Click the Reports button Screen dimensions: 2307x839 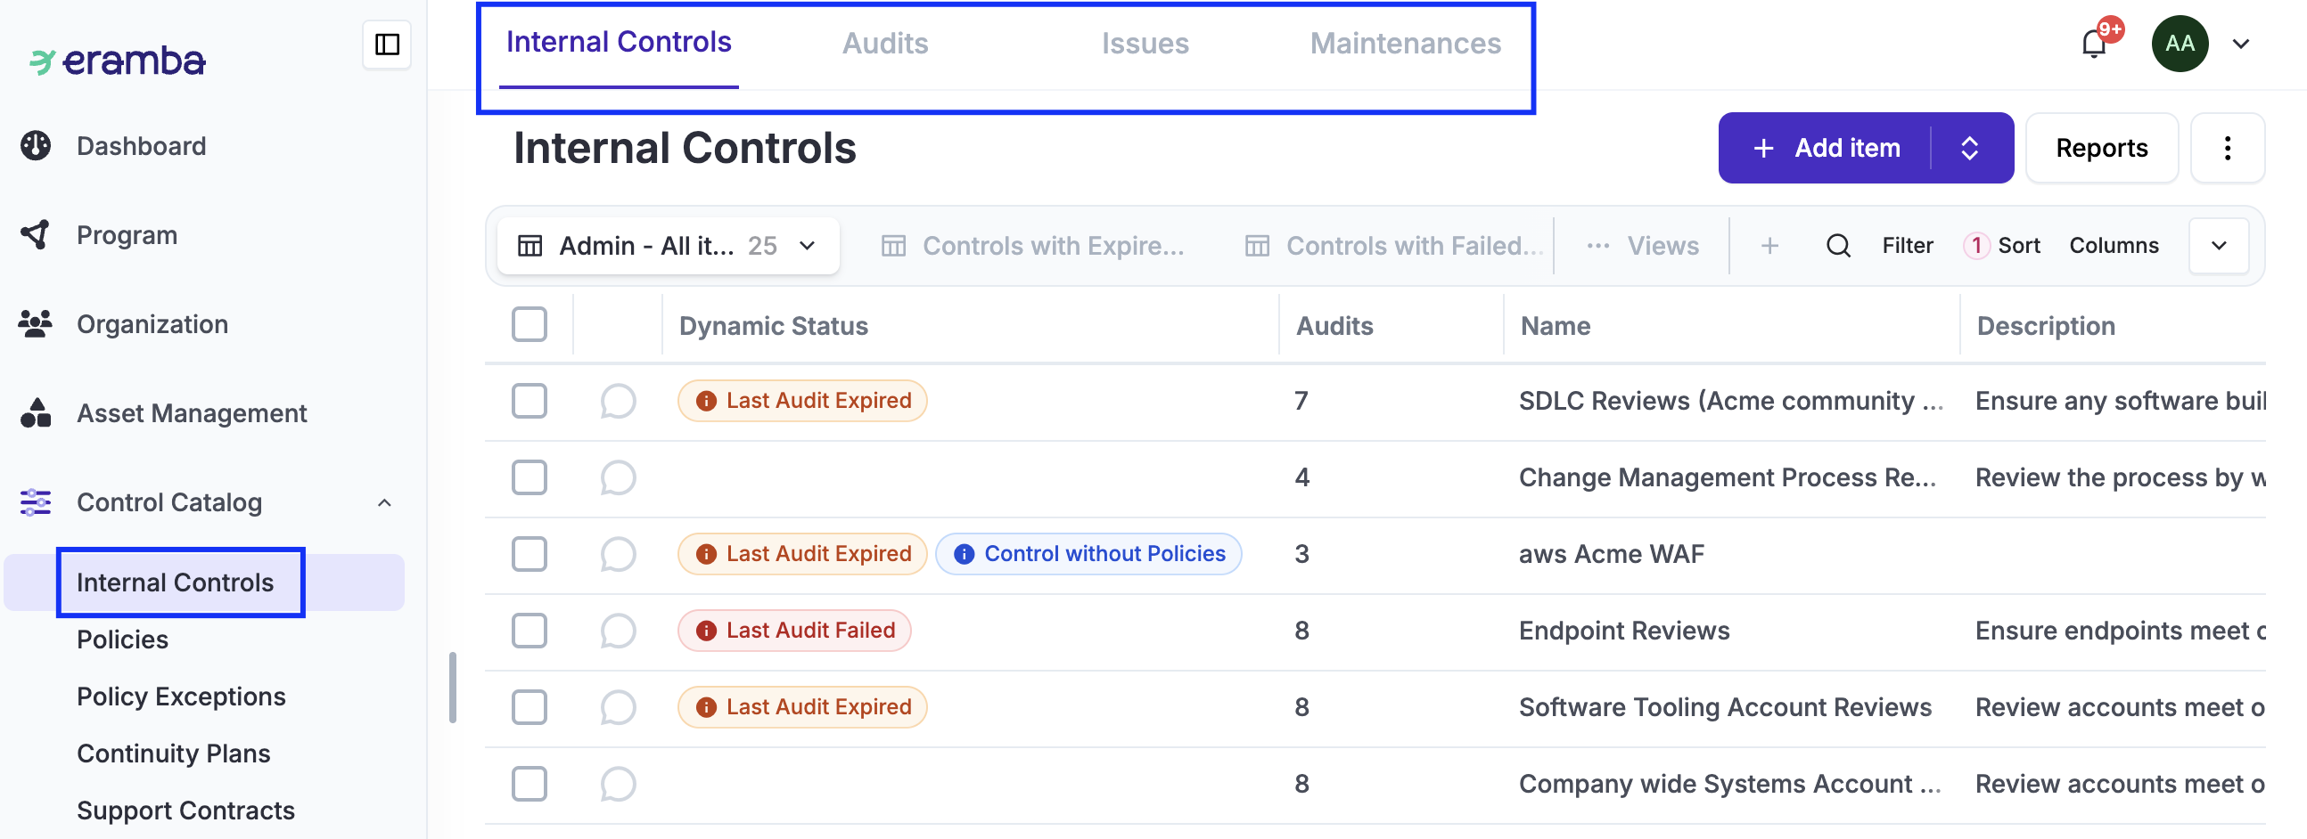pos(2100,148)
